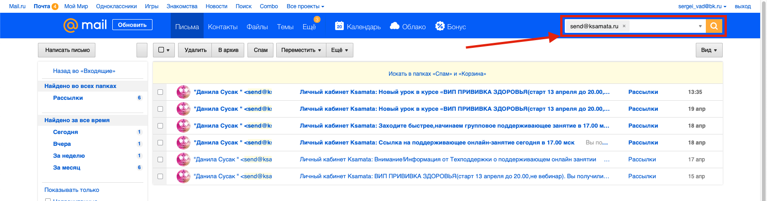Select the checkbox of the 15 апр email
Viewport: 767px width, 201px height.
pyautogui.click(x=160, y=176)
